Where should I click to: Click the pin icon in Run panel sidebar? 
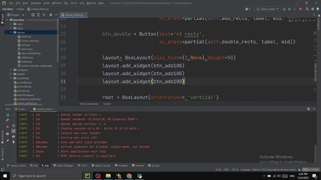[8, 140]
